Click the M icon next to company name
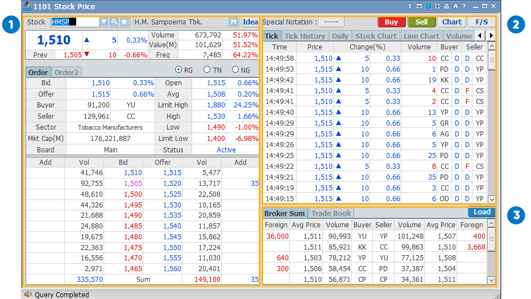The image size is (531, 299). pos(234,22)
